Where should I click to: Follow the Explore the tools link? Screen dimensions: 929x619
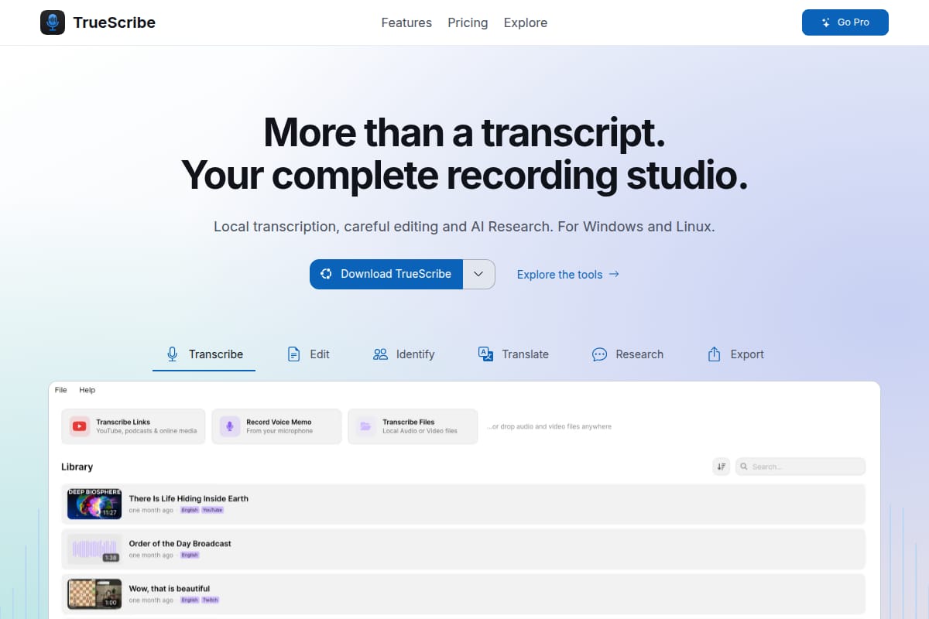coord(568,275)
